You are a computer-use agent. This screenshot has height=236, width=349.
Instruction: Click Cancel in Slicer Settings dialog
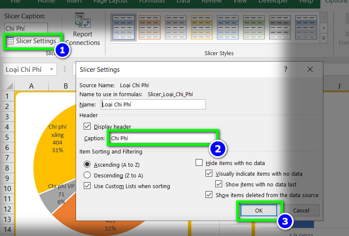point(301,210)
